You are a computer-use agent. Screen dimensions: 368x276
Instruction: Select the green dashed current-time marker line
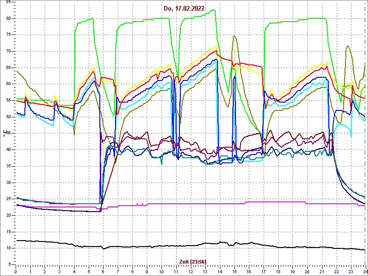point(366,132)
